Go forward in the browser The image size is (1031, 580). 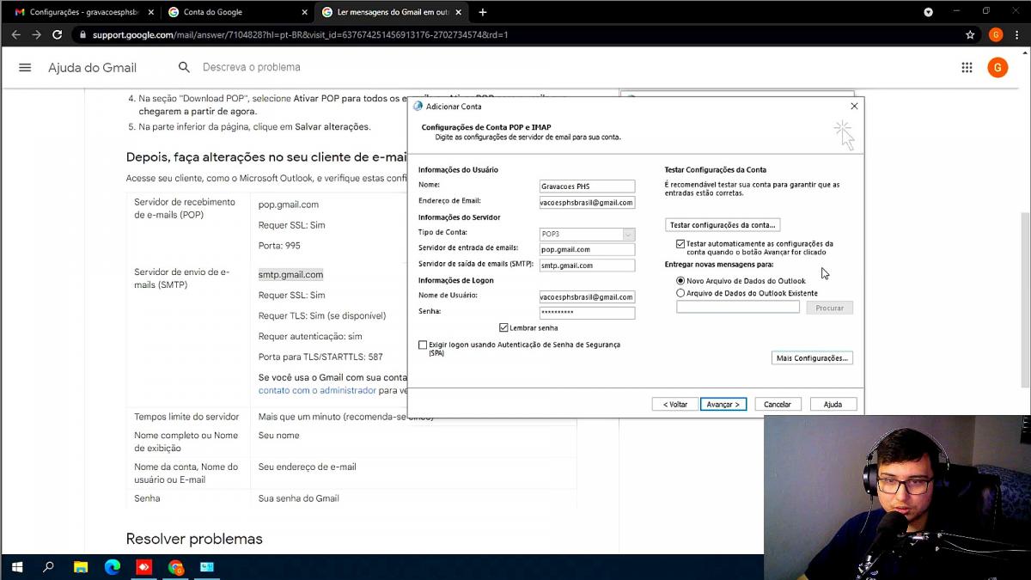coord(36,35)
